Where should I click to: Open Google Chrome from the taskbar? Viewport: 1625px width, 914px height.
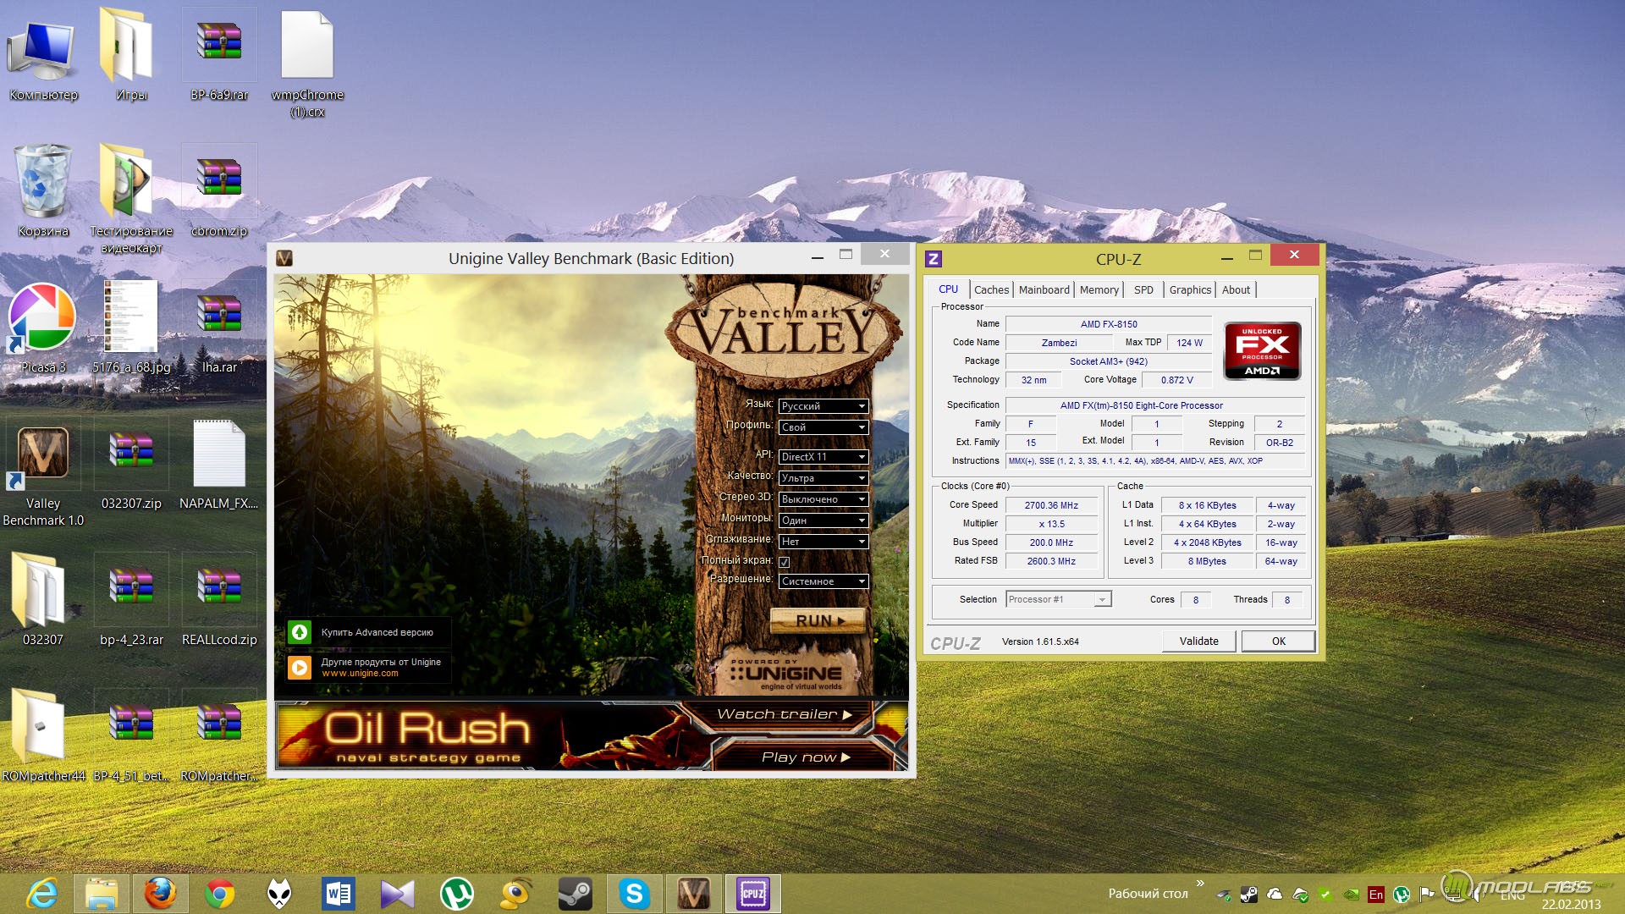219,894
